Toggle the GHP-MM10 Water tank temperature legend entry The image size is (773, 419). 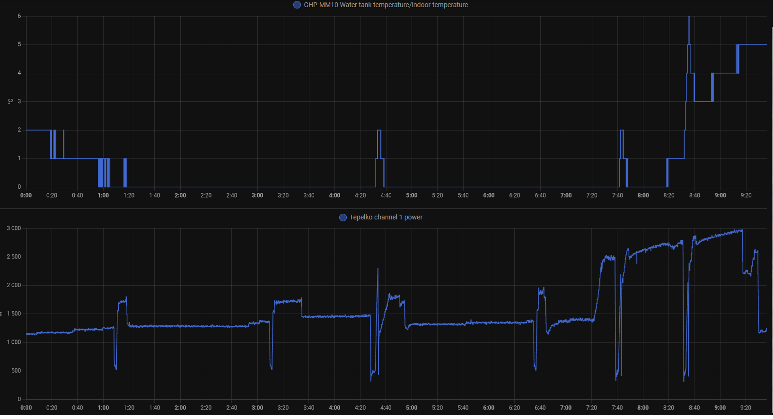point(381,5)
